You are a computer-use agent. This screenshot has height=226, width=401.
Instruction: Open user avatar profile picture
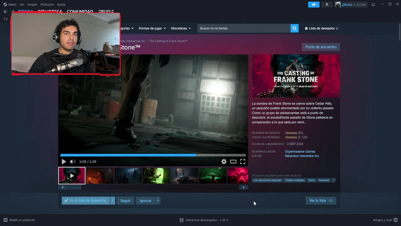click(x=337, y=5)
